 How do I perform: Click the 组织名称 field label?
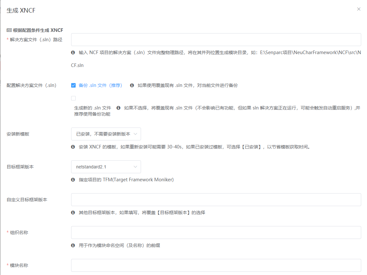tap(19, 232)
